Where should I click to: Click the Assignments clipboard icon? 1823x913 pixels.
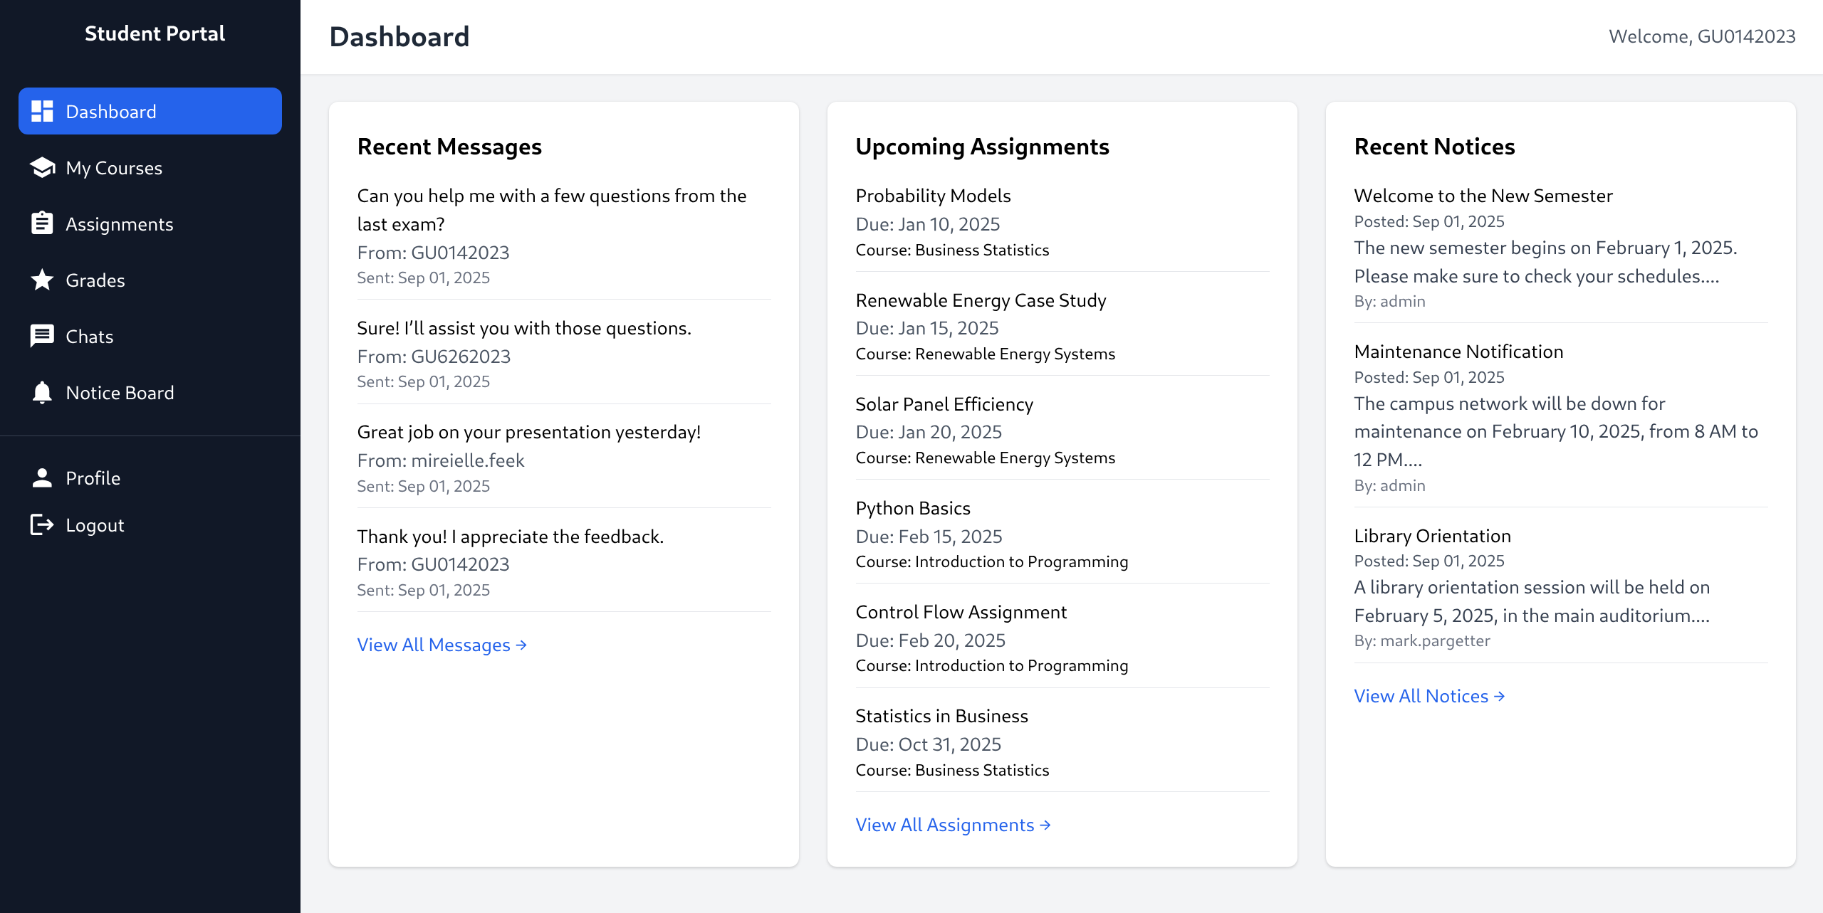tap(42, 223)
